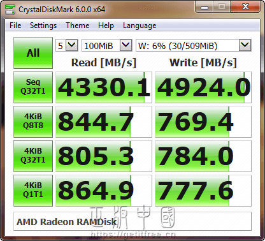265x241 pixels.
Task: Open the Settings menu
Action: [43, 26]
